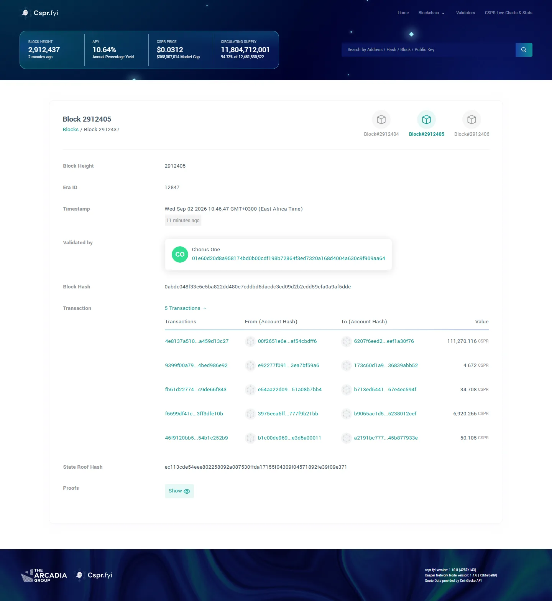Image resolution: width=552 pixels, height=601 pixels.
Task: Click recipient avatar icon beside 173c60d1a9...36839abb52
Action: [x=347, y=366]
